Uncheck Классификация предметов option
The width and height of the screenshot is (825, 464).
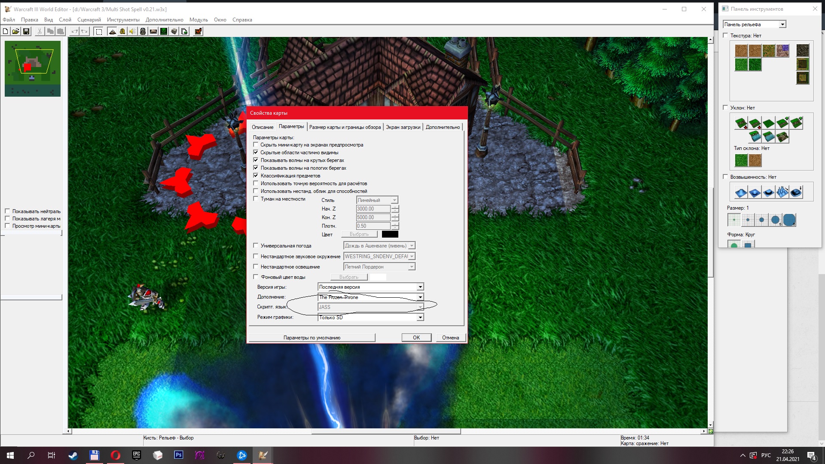pos(256,176)
